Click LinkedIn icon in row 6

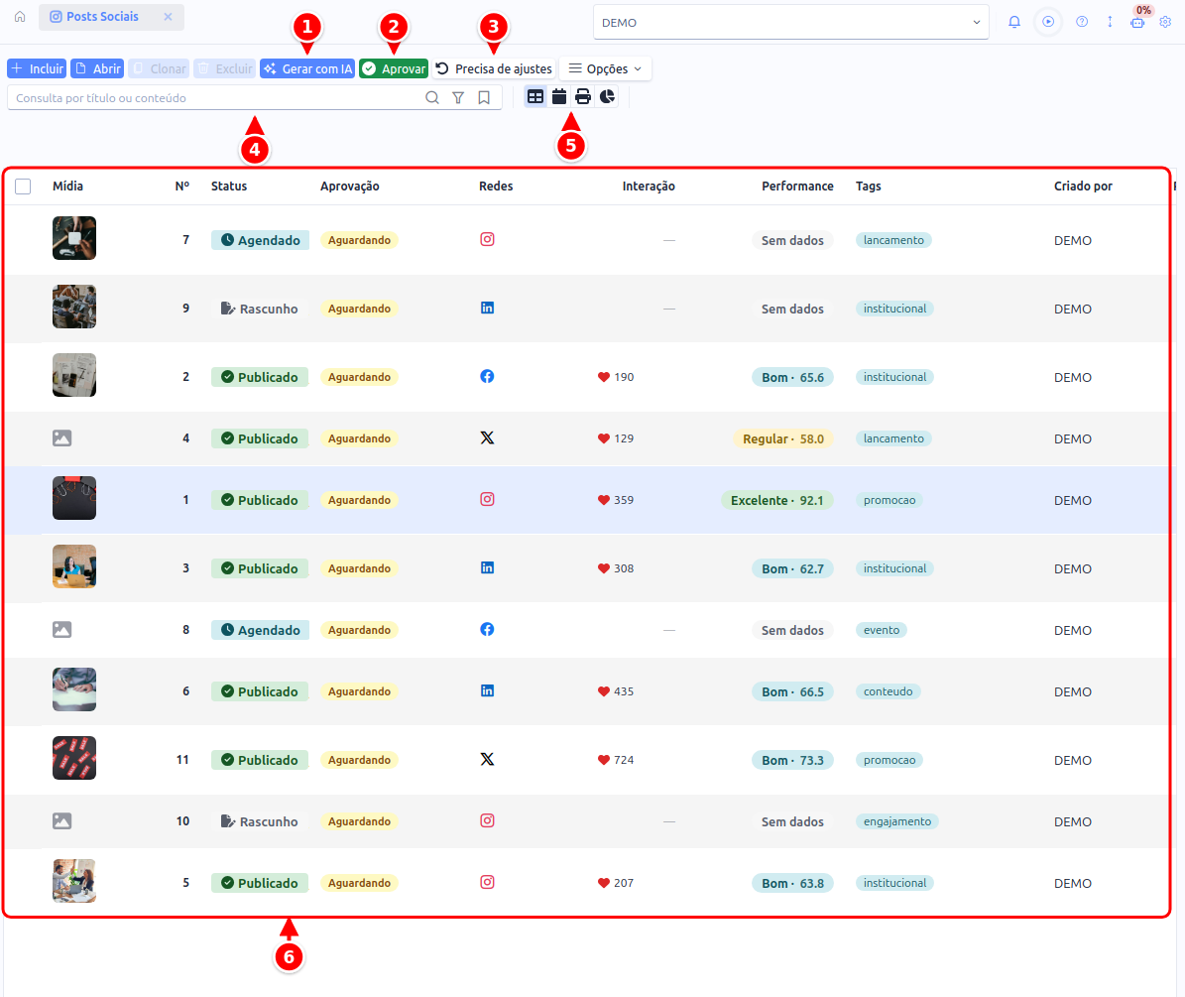[488, 690]
